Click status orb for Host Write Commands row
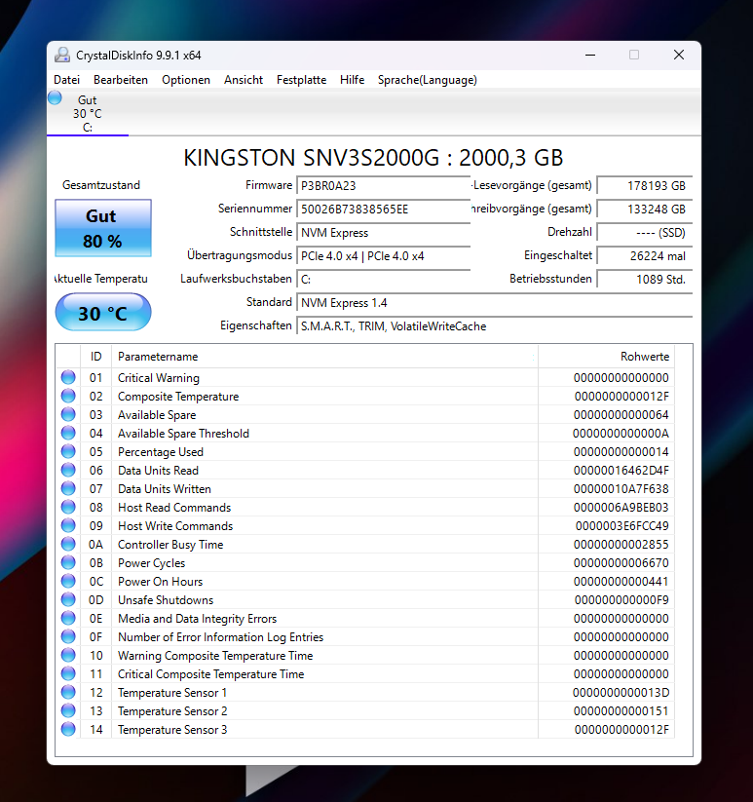 [68, 525]
